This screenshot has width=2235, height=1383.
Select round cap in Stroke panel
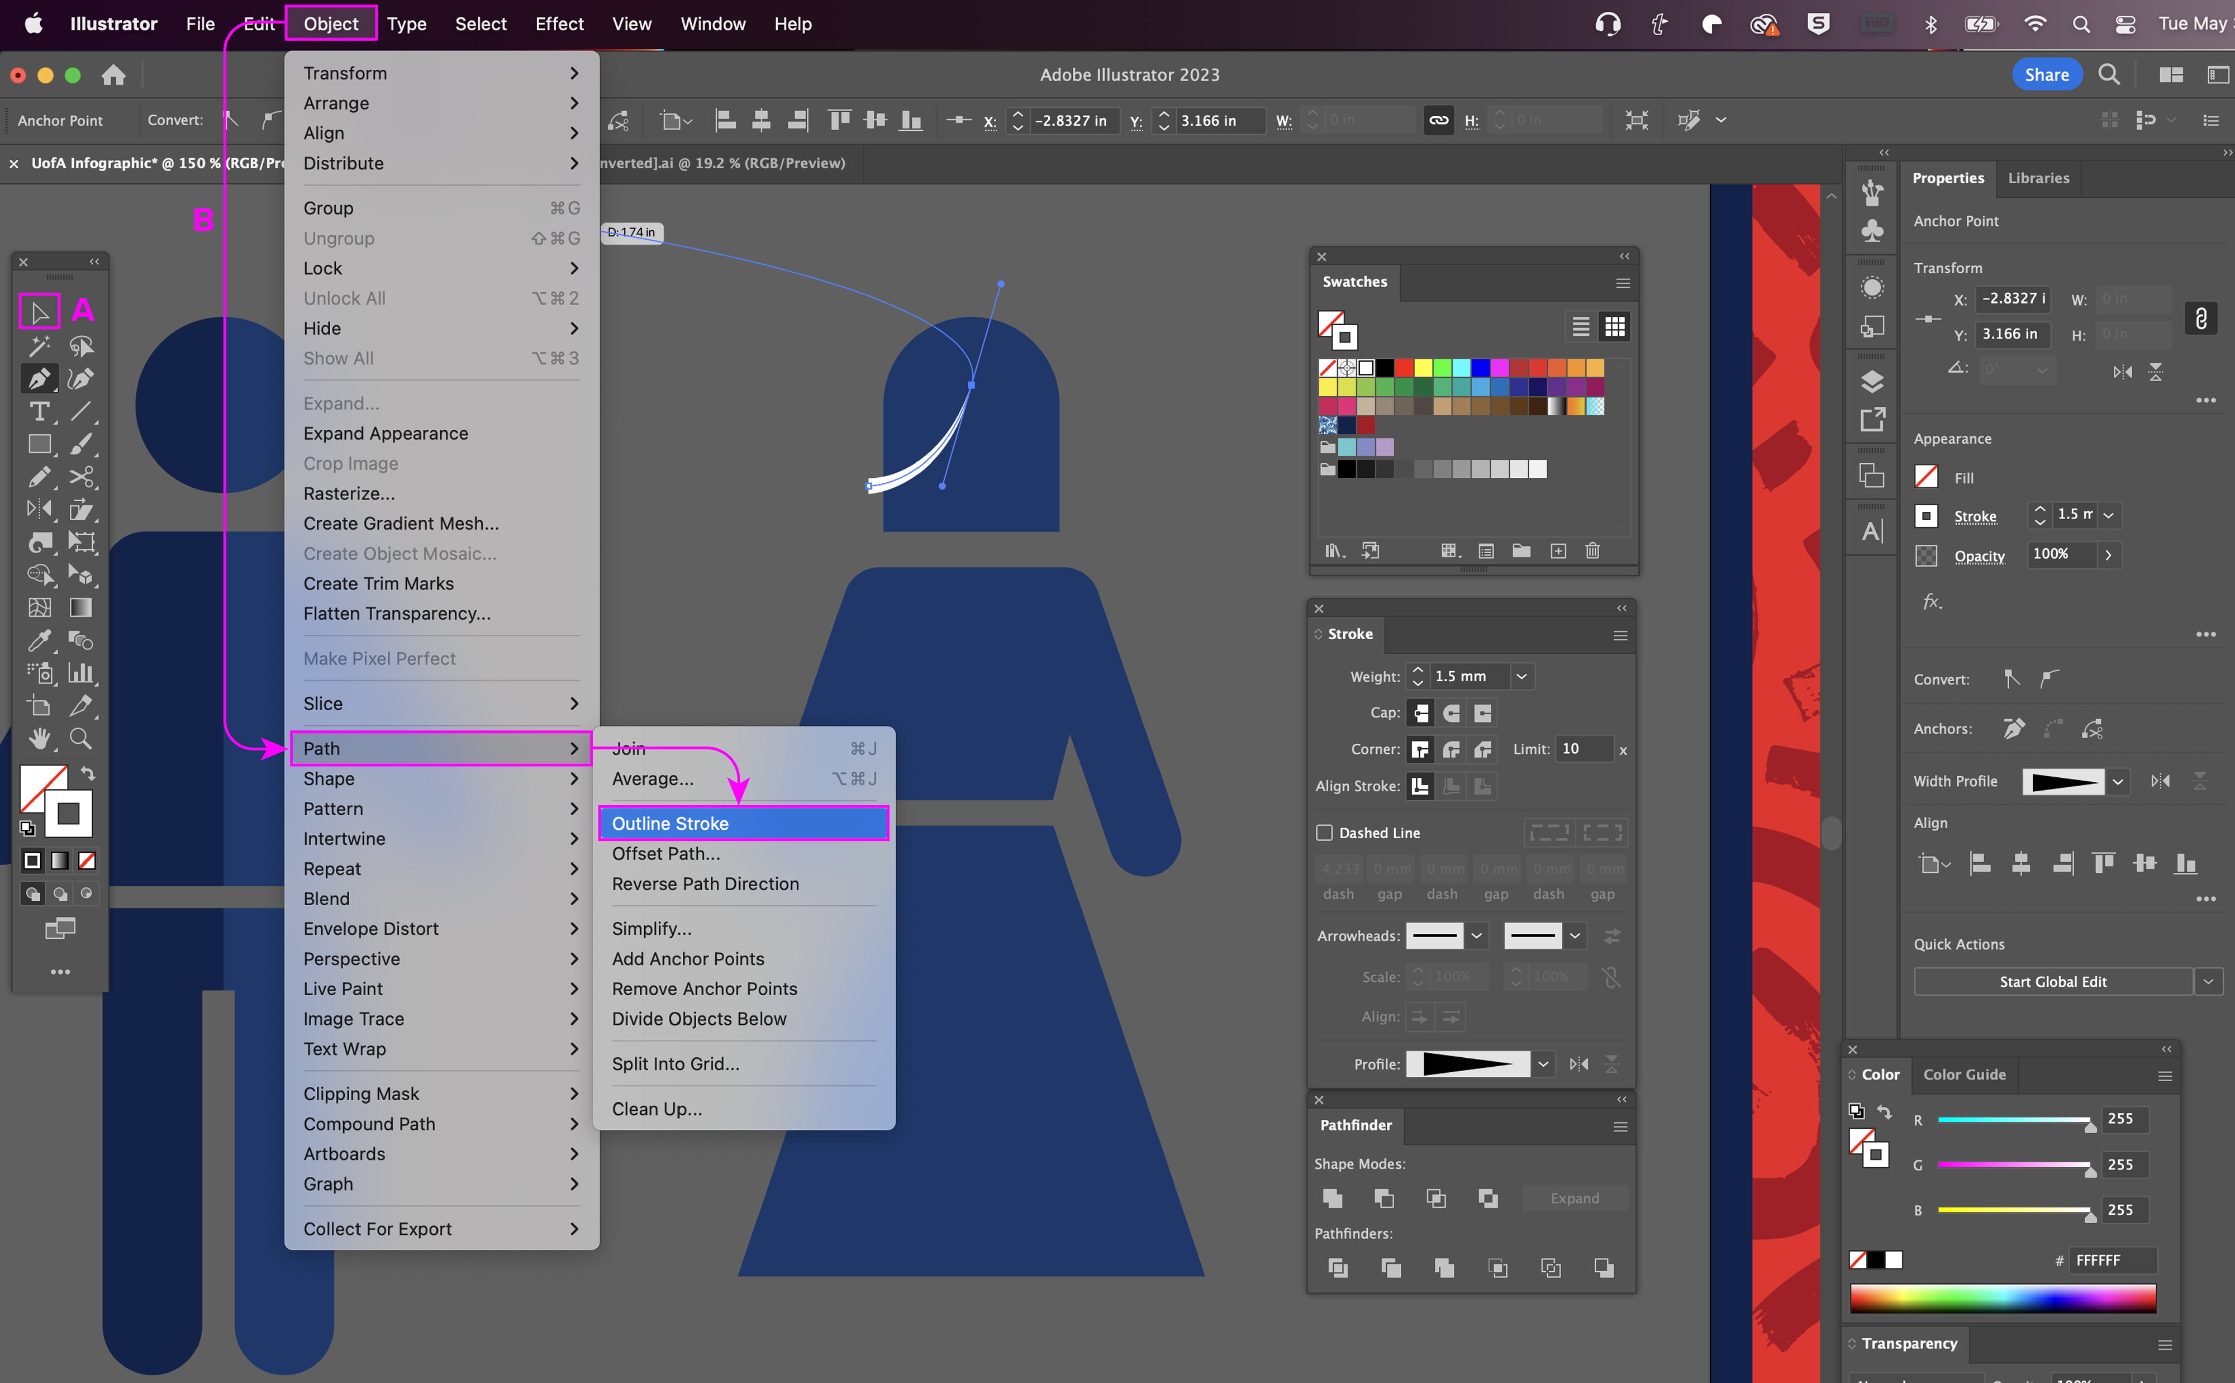click(x=1451, y=712)
